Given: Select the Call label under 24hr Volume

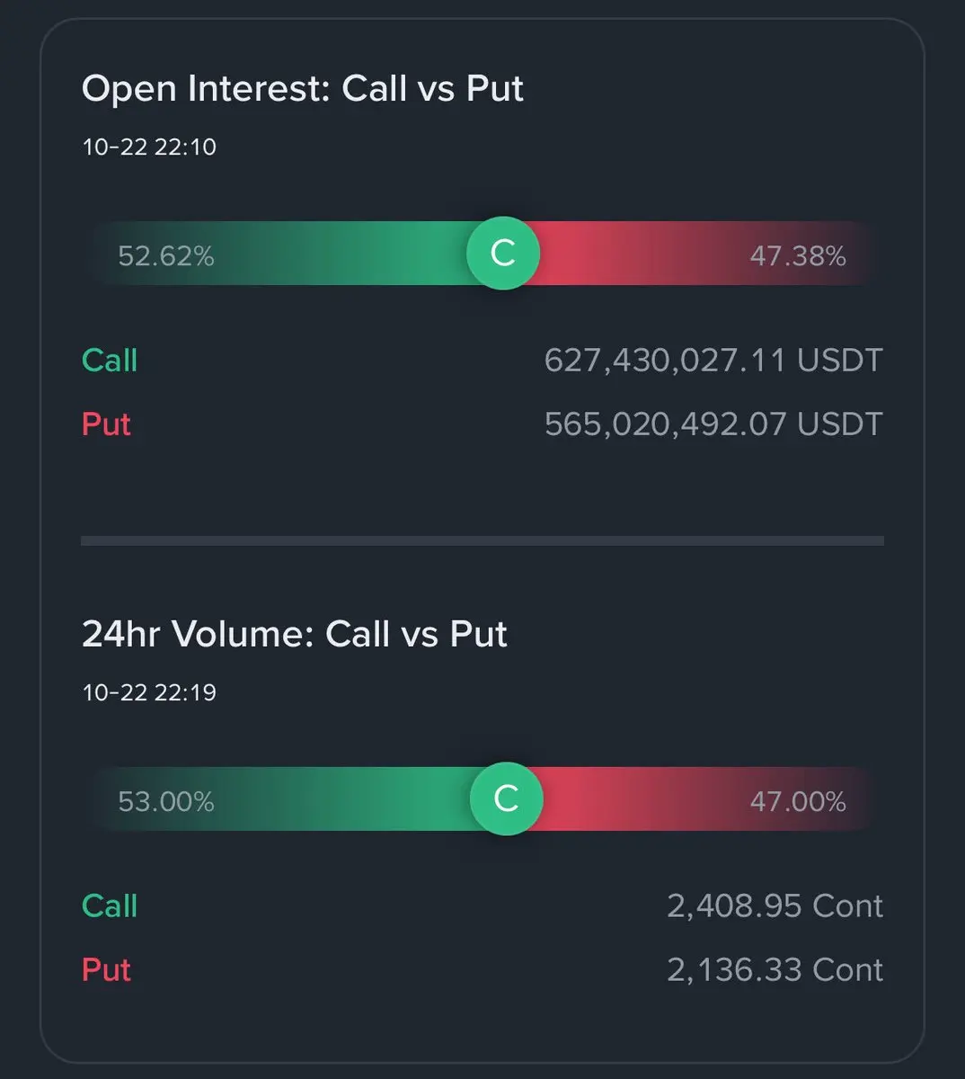Looking at the screenshot, I should [110, 905].
